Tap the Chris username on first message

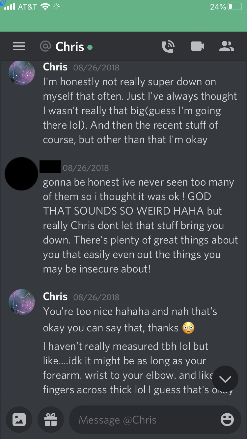(55, 67)
